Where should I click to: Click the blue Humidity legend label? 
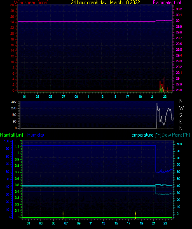35,135
